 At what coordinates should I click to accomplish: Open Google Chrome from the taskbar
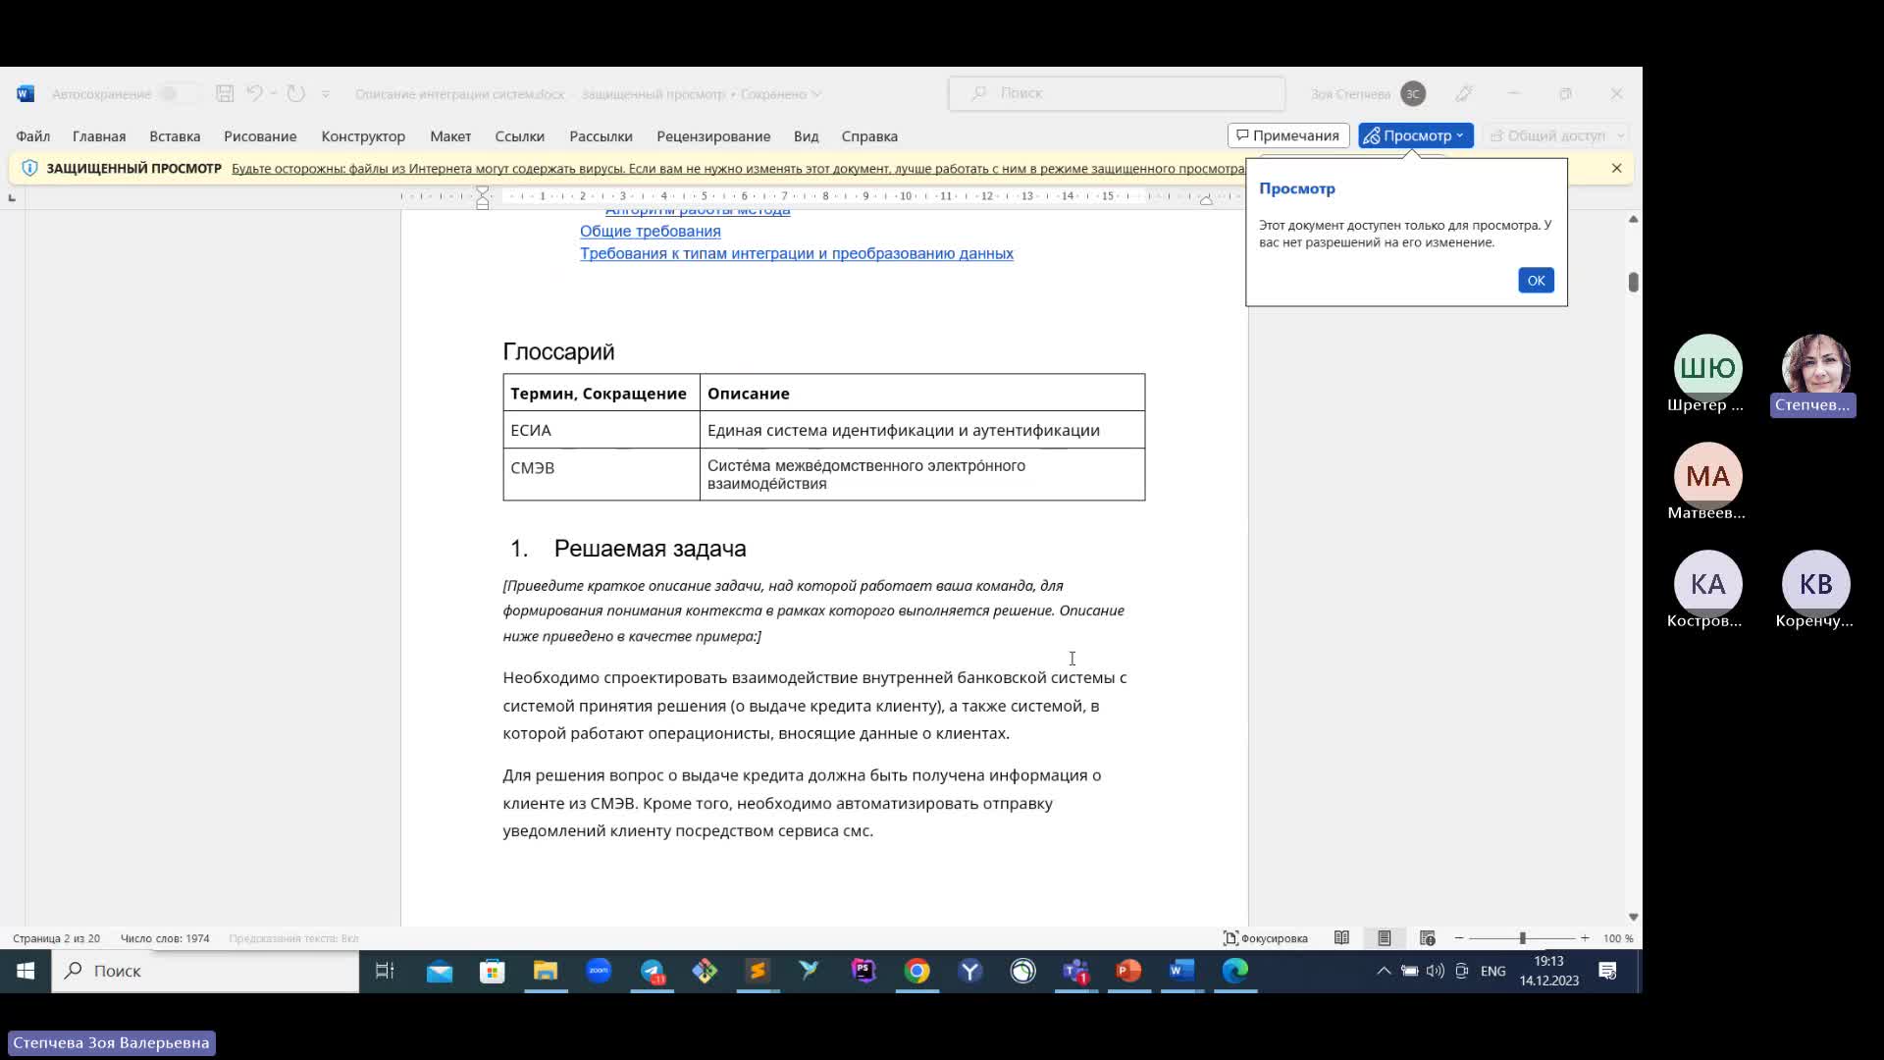pos(916,971)
